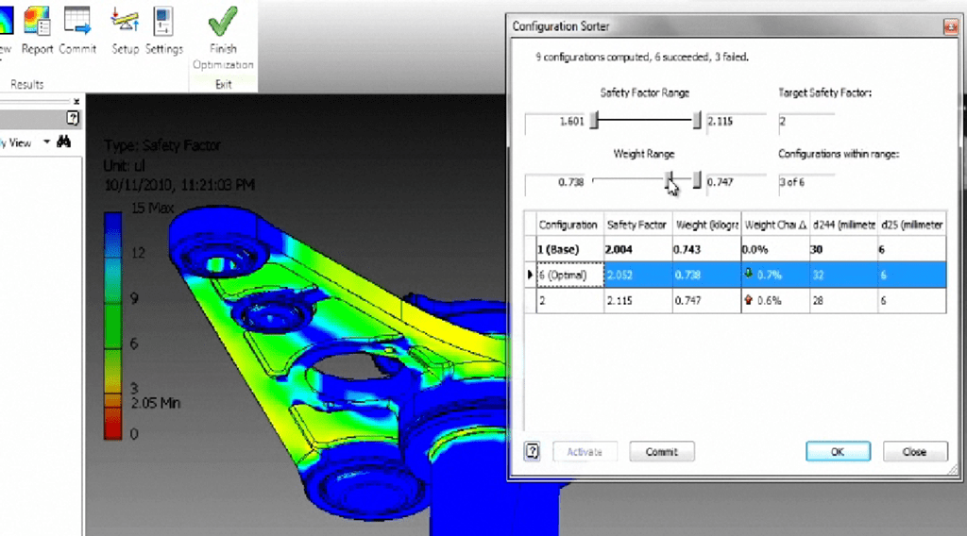Click the d244 value 32 cell
The width and height of the screenshot is (967, 536).
click(x=843, y=275)
